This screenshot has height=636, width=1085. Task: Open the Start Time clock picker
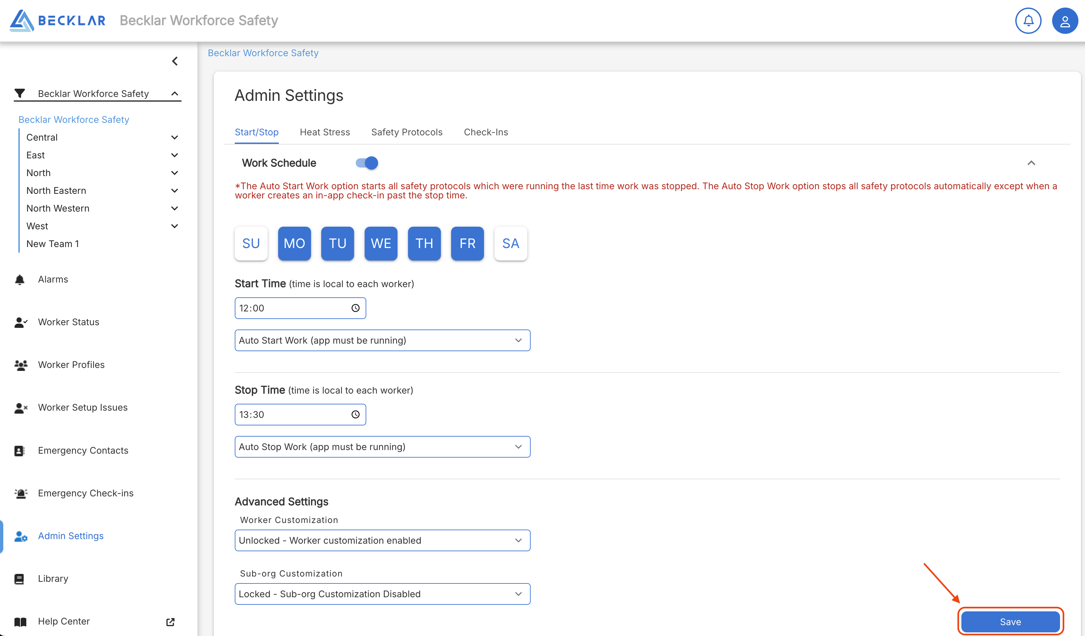(x=355, y=308)
